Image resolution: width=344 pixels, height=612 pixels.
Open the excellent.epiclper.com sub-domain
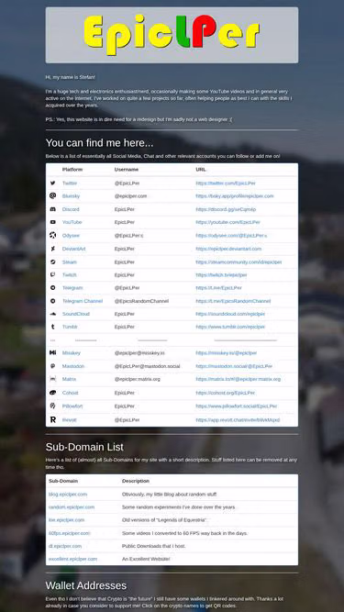(73, 559)
